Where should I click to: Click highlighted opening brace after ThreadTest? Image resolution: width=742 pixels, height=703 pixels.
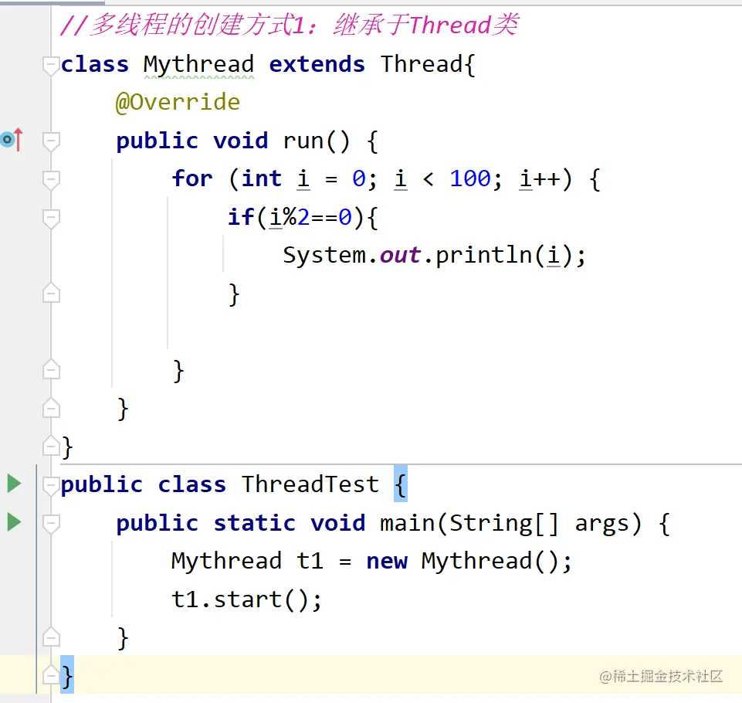click(x=400, y=484)
